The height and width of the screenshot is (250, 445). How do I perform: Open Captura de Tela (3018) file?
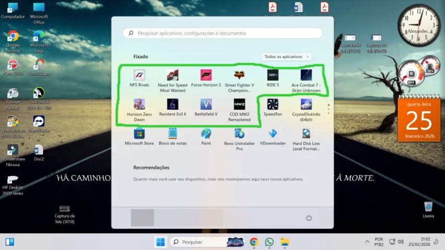tap(65, 214)
